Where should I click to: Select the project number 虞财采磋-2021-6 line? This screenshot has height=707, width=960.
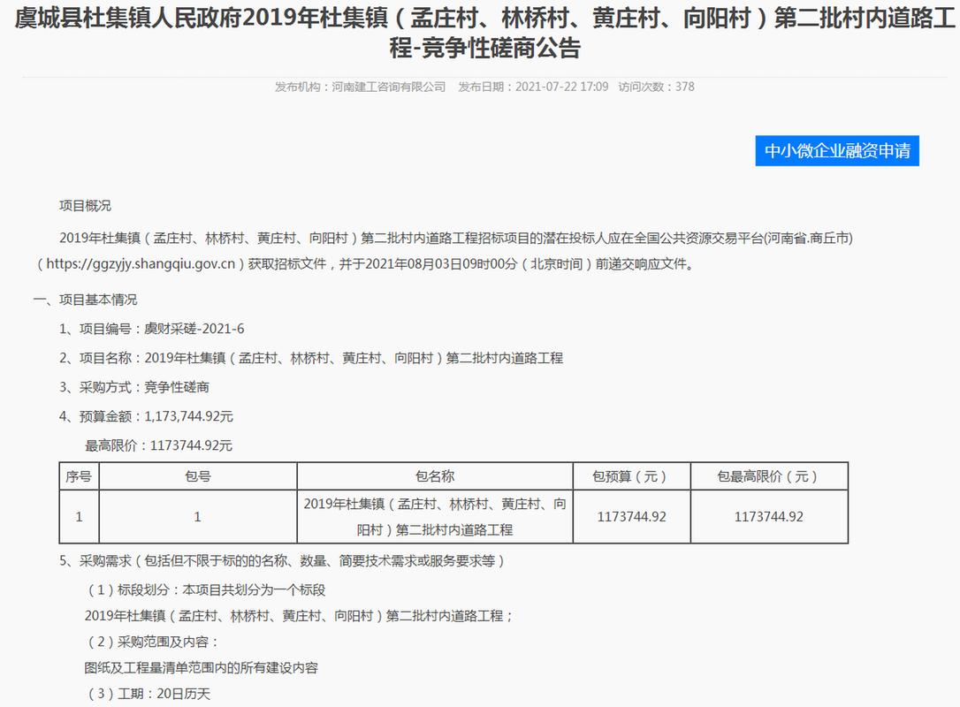[151, 330]
